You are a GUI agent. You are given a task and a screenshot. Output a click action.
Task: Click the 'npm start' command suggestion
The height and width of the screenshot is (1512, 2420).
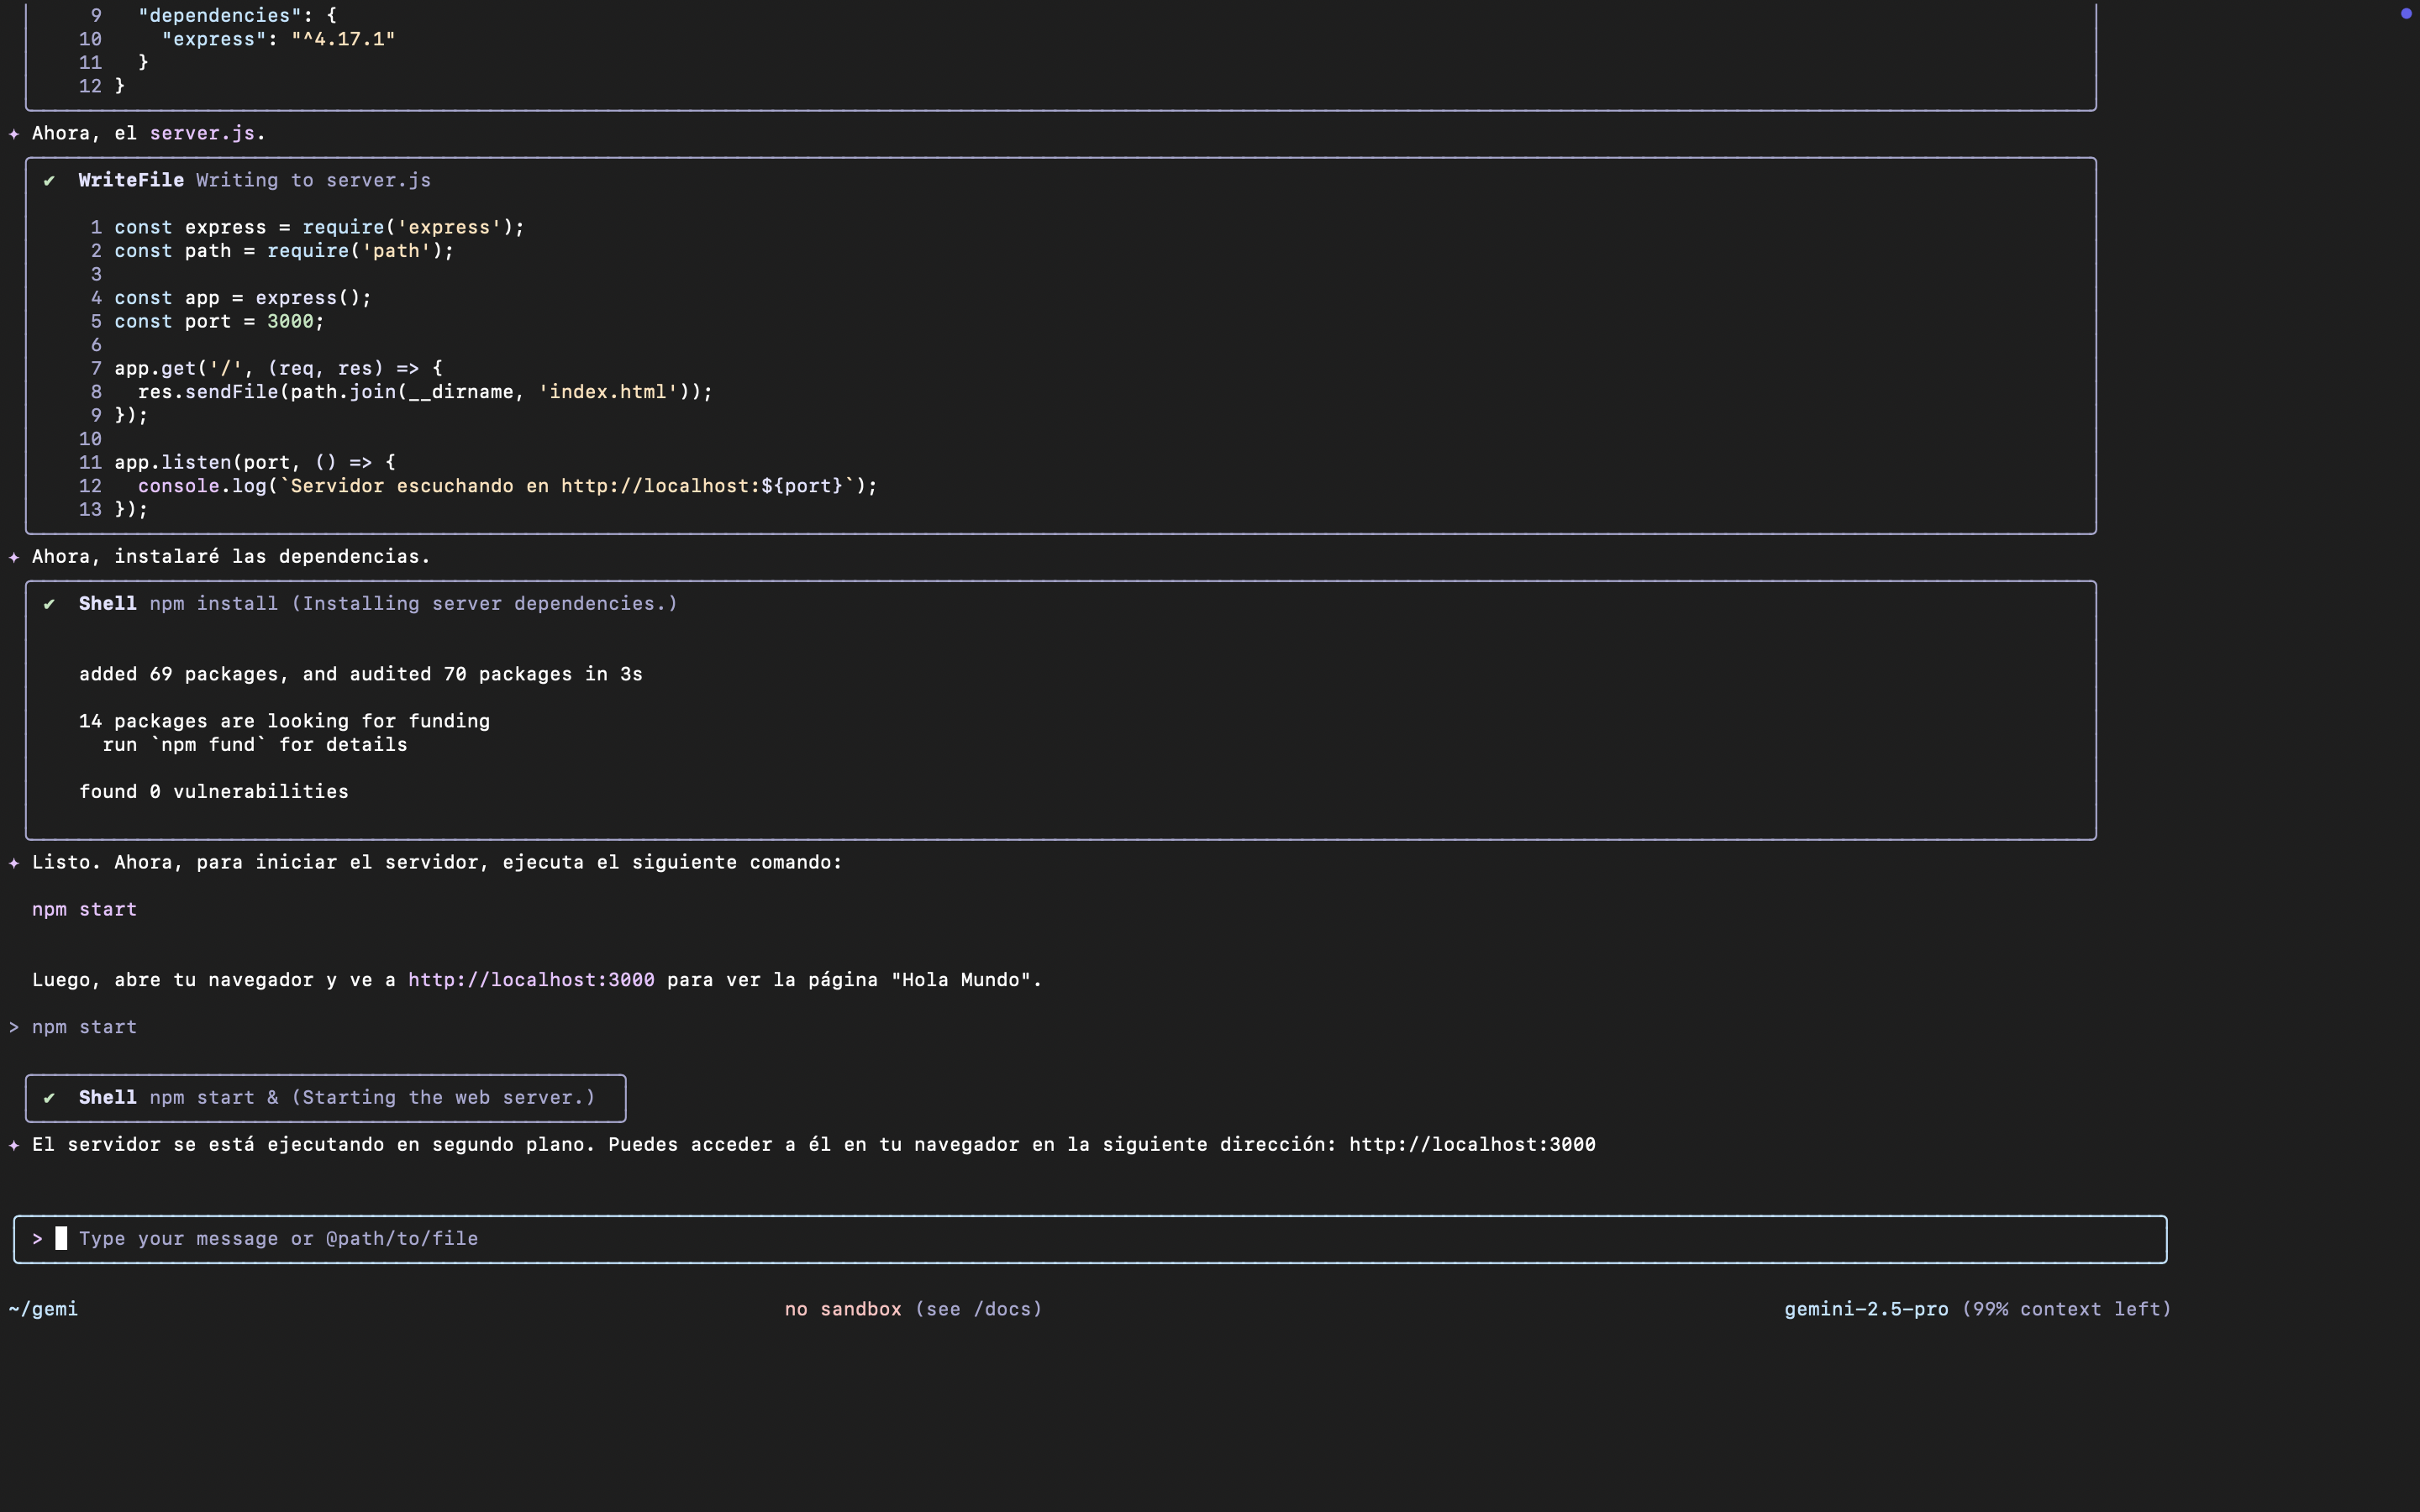coord(84,910)
